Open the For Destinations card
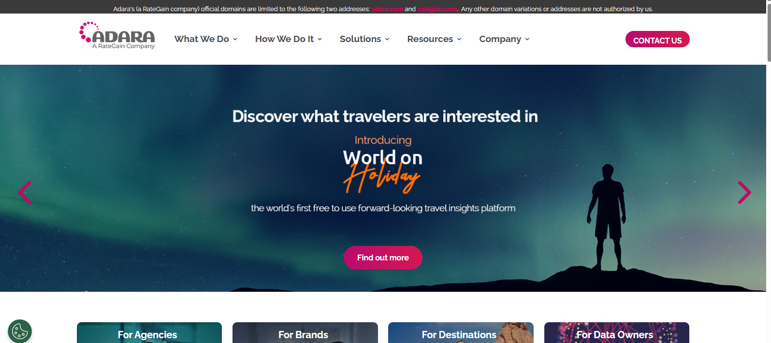Screen dimensions: 771x343 [461, 333]
